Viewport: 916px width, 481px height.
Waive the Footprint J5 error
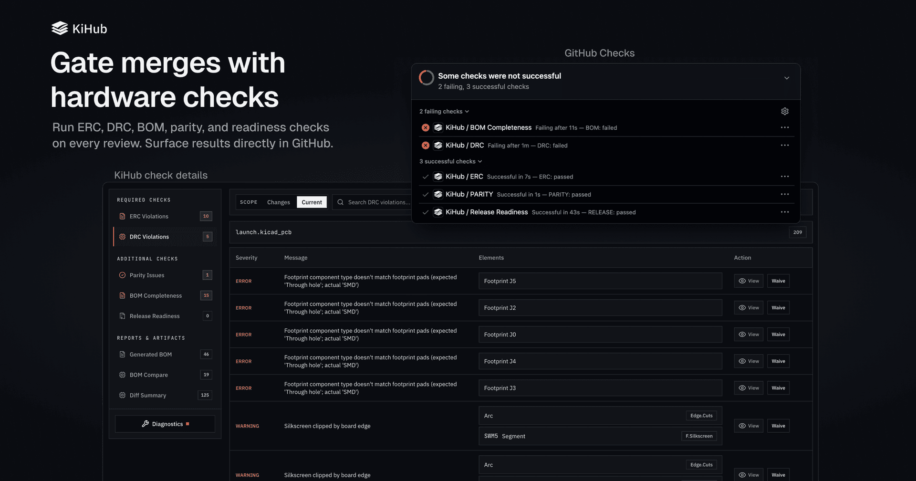coord(778,281)
